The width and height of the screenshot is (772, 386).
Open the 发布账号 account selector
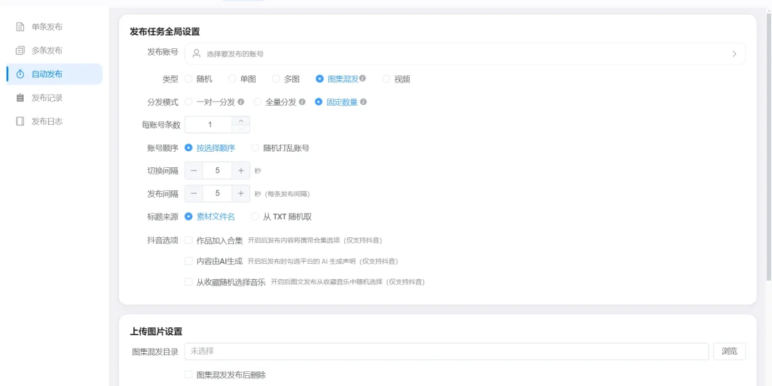click(465, 54)
